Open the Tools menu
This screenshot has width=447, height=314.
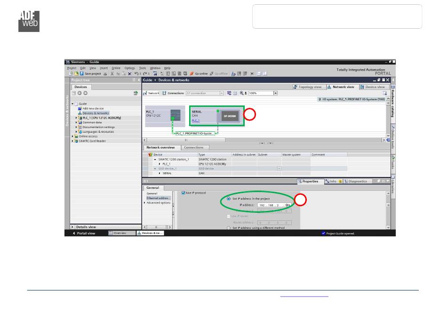142,68
